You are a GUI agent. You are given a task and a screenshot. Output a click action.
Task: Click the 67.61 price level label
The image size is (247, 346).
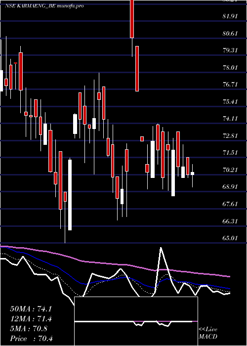click(x=230, y=204)
